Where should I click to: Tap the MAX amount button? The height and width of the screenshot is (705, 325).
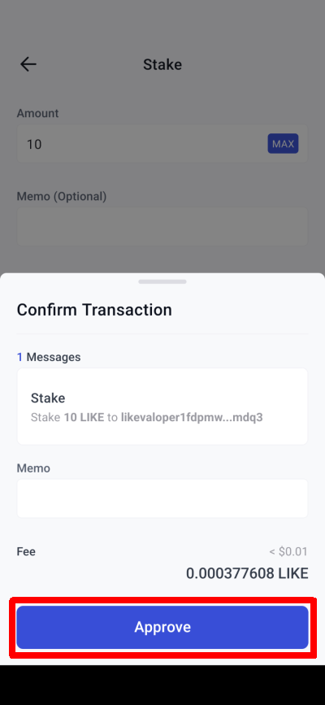[284, 144]
